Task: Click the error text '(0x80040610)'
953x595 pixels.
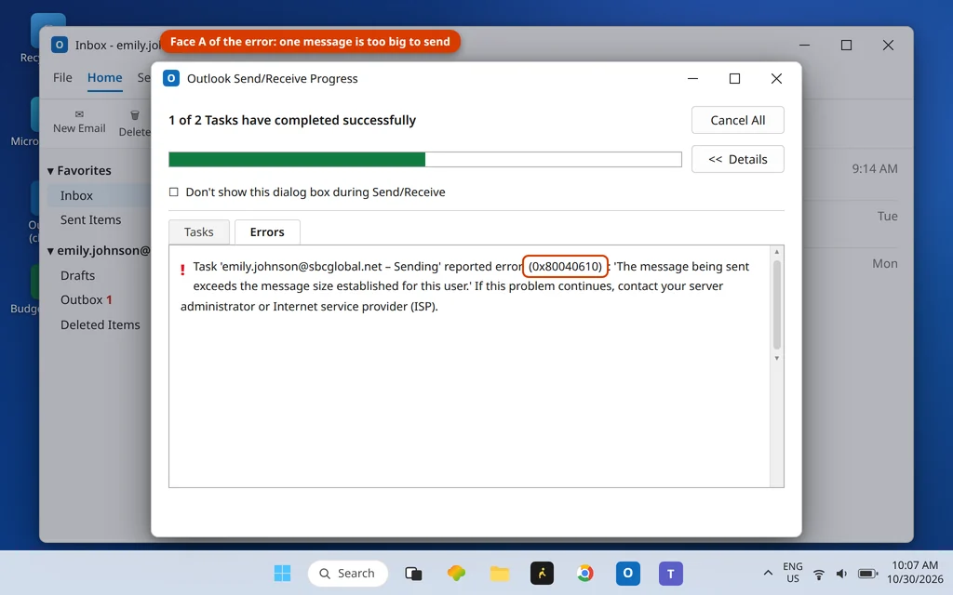Action: click(x=565, y=267)
